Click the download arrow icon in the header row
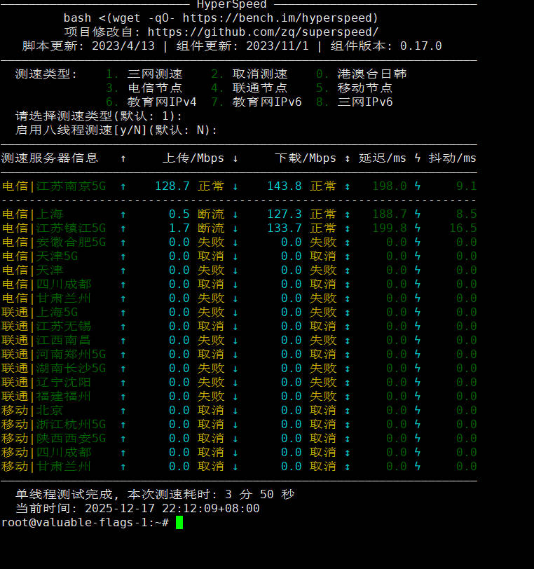The width and height of the screenshot is (534, 569). [235, 158]
